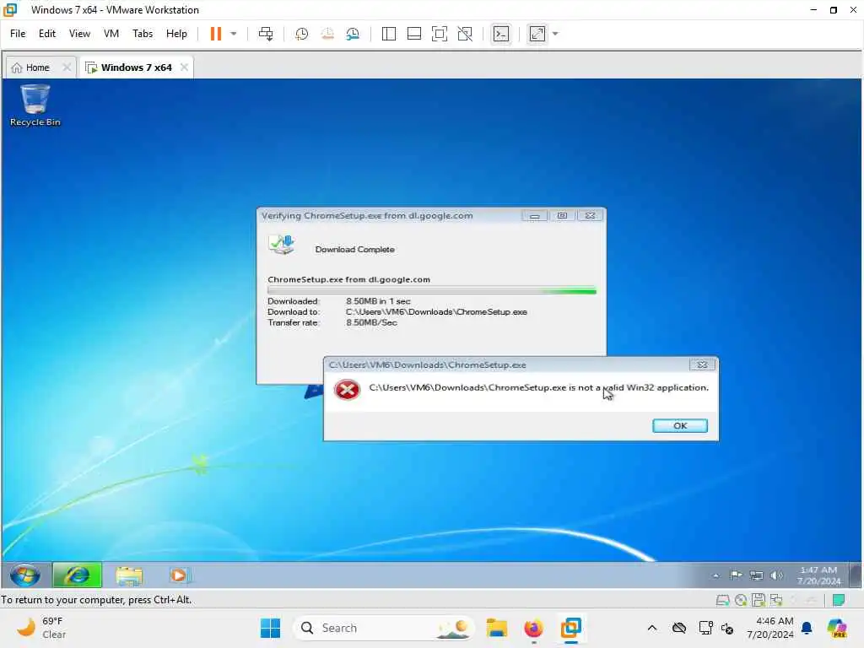Close the Home tab
Screen dimensions: 864x648
[67, 67]
